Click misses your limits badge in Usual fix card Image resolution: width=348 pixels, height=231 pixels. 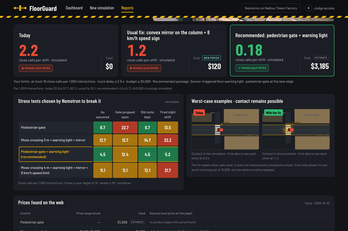144,68
